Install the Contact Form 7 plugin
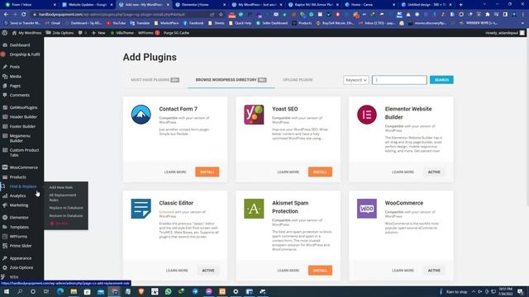The image size is (529, 297). [x=207, y=172]
